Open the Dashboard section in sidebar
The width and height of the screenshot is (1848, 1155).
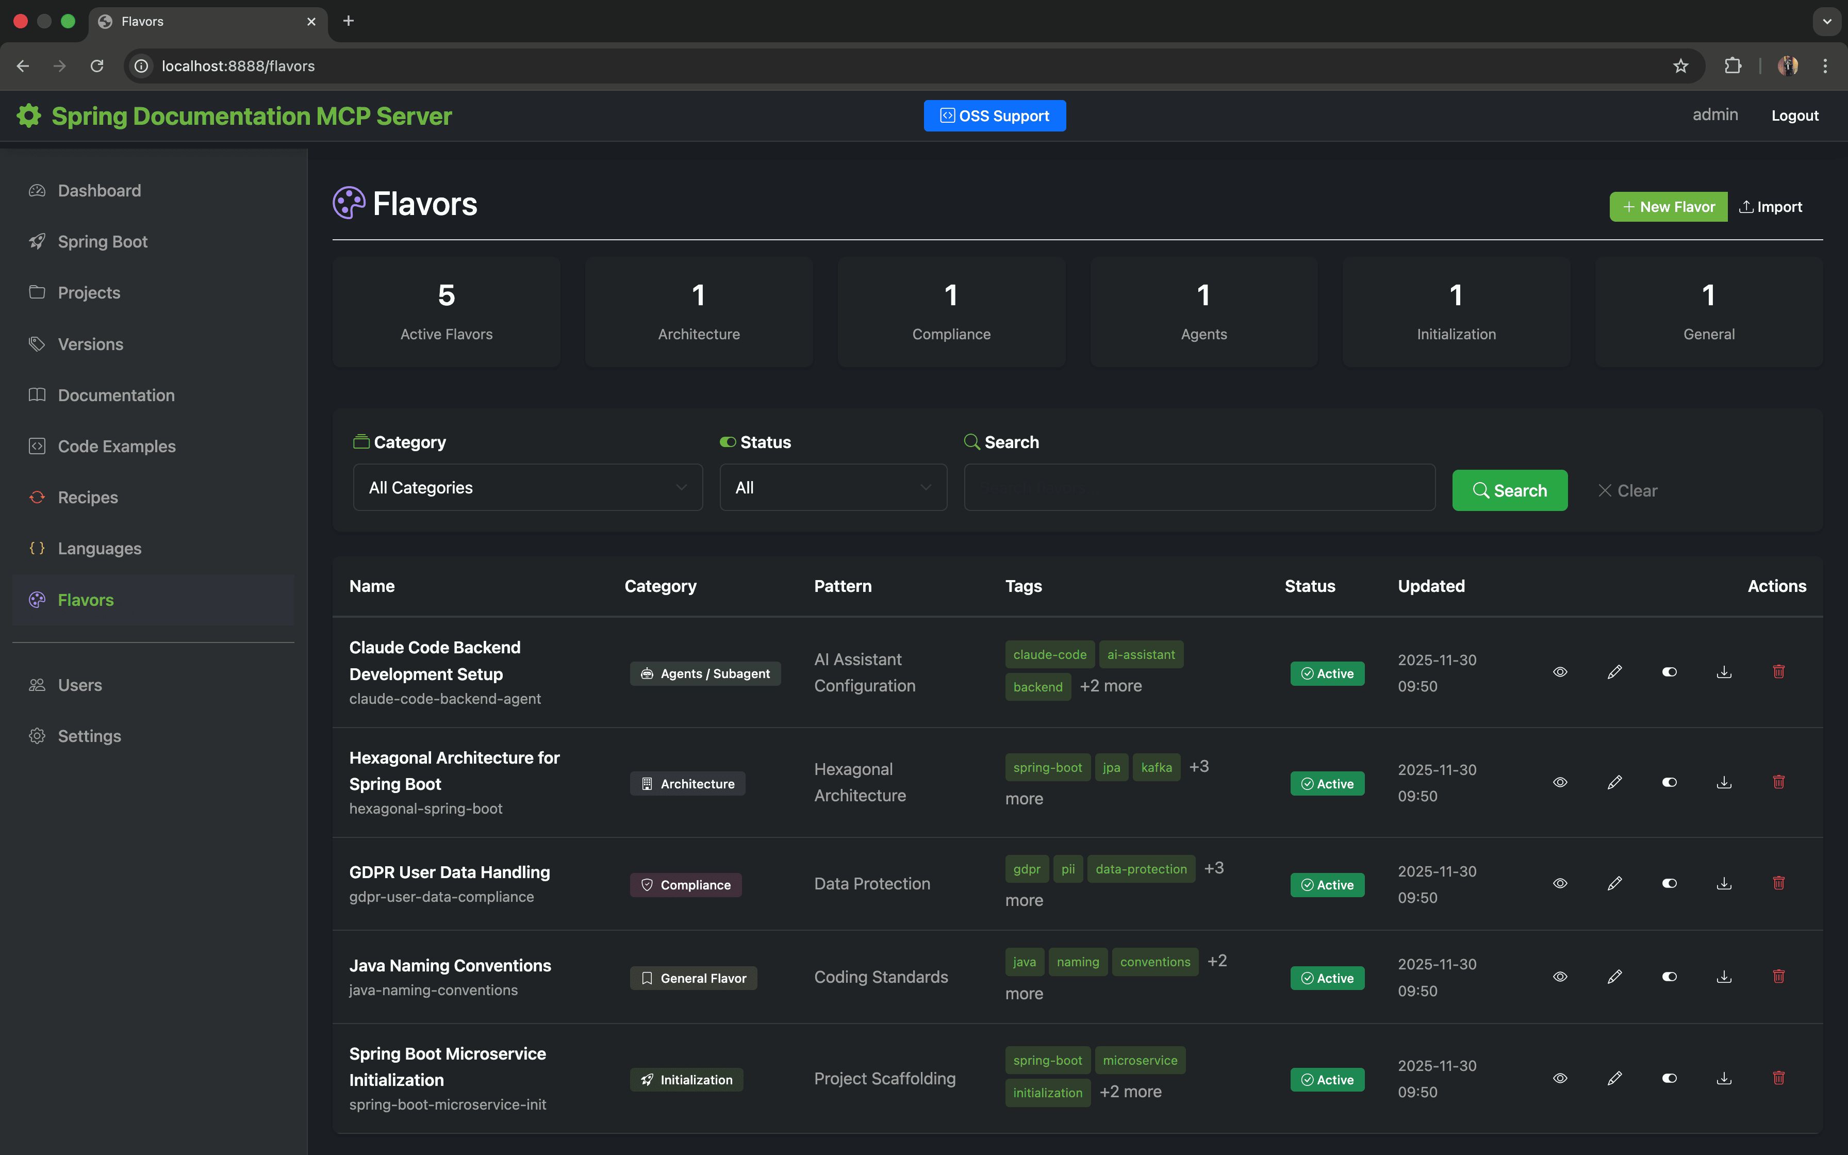point(100,190)
